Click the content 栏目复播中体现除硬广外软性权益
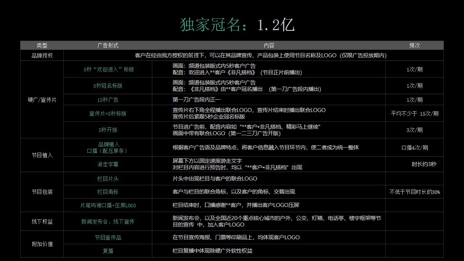The image size is (464, 261). [269, 250]
